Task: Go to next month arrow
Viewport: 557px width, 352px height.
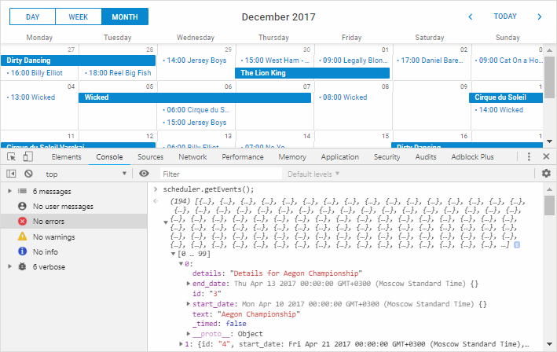Action: 540,16
